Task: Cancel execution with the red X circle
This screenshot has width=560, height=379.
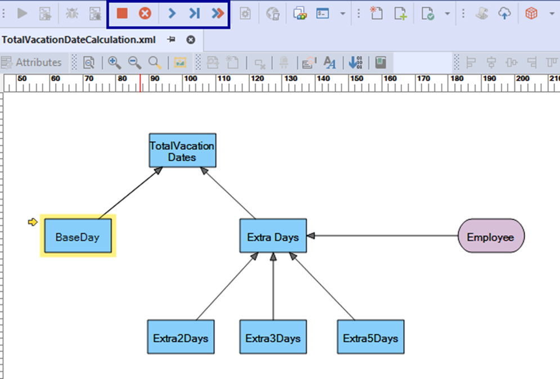Action: (145, 13)
